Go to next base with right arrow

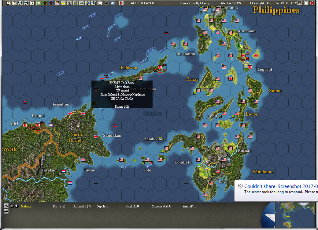(17, 206)
